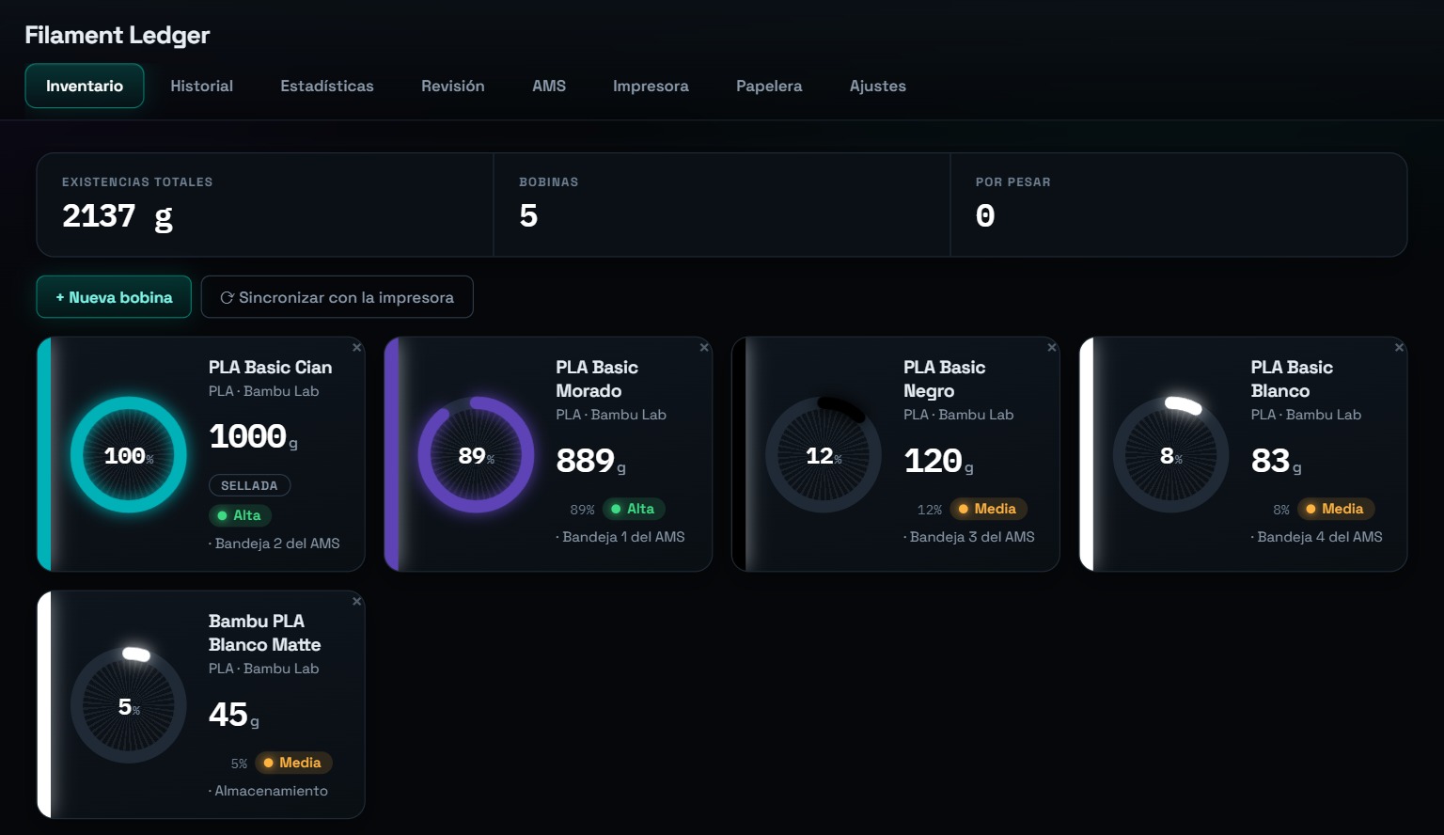Click the 5% gauge on Blanco Matte spool
1444x835 pixels.
coord(129,705)
